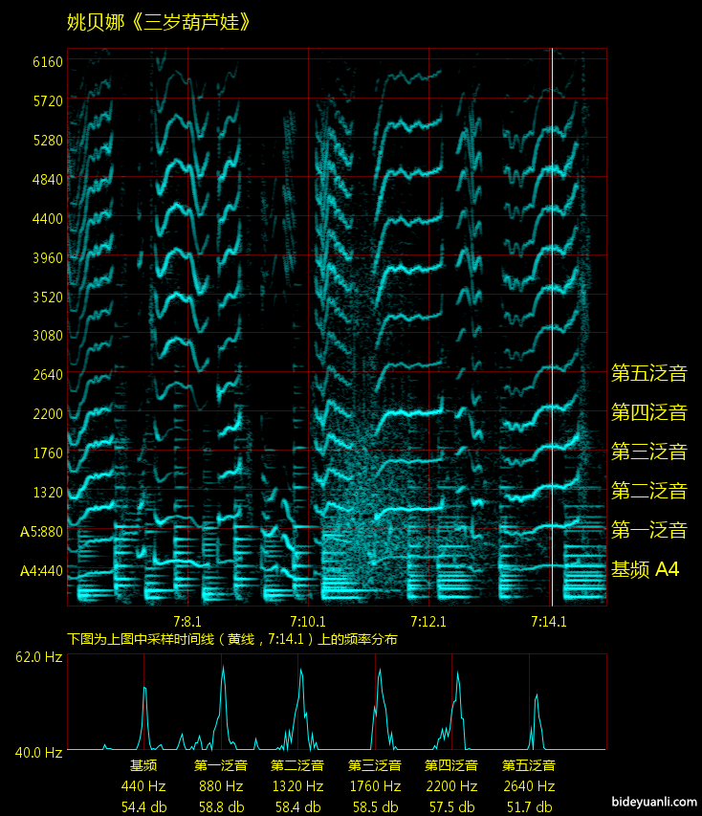This screenshot has height=816, width=702.
Task: Select the 2640 Hz value under 第五泛音
Action: (529, 786)
